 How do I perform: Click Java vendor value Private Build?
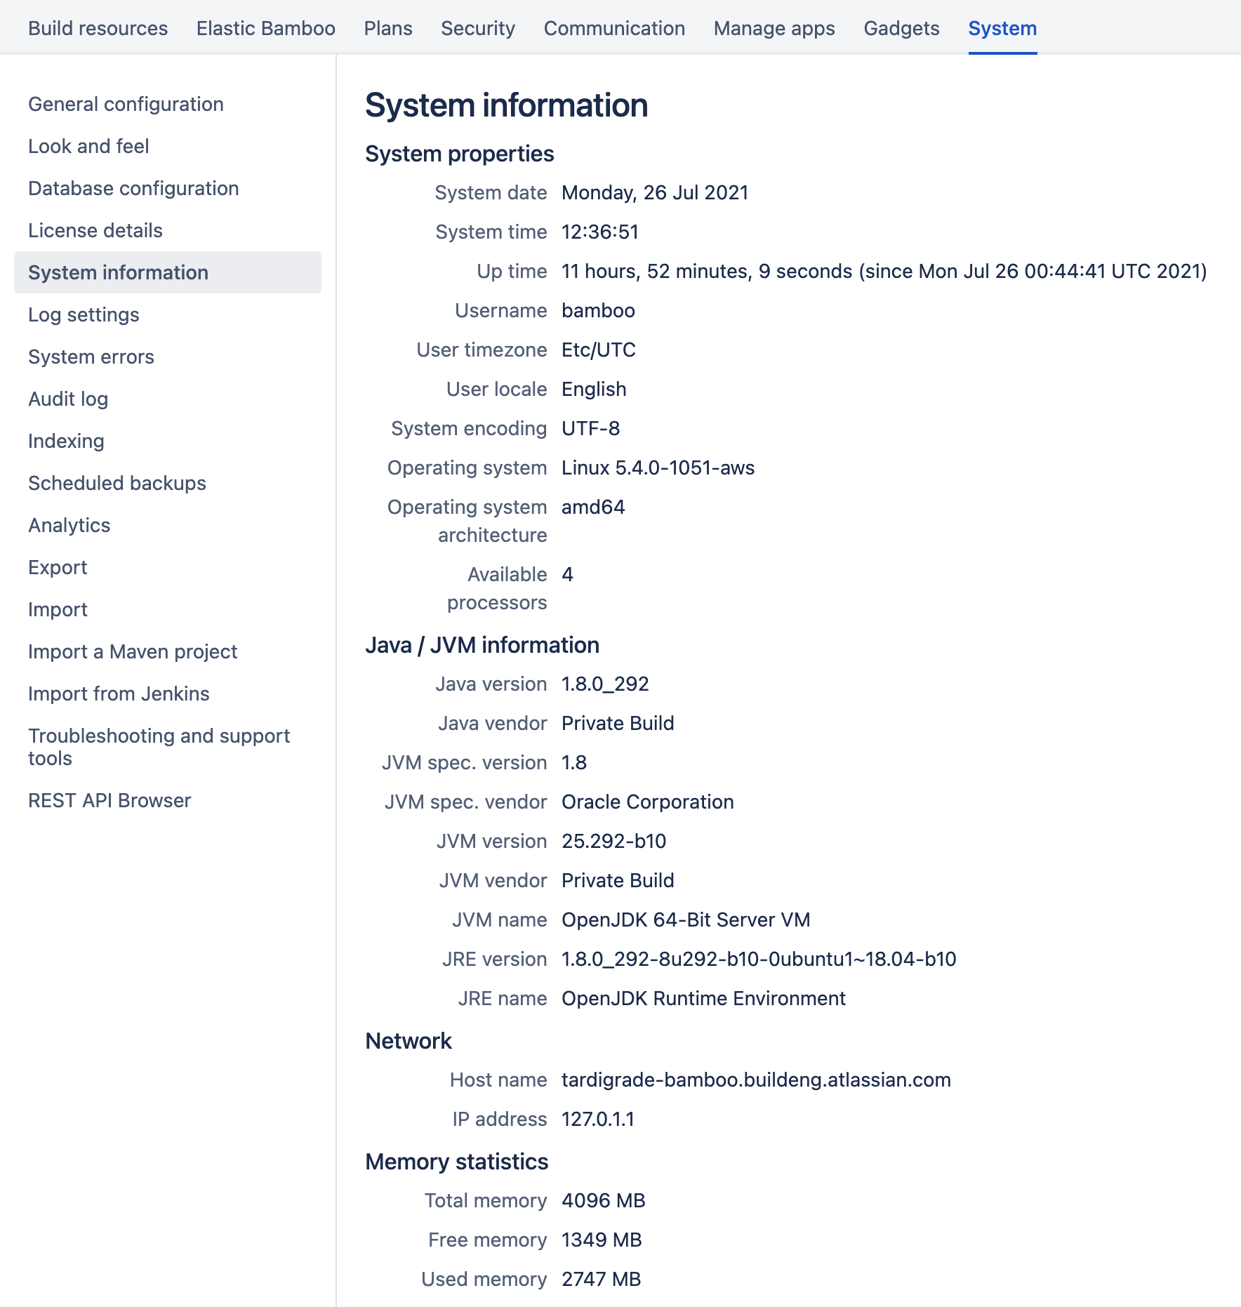coord(618,723)
